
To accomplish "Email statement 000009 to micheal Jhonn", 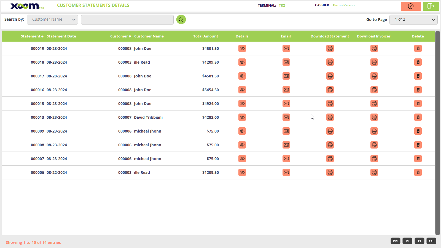I will pyautogui.click(x=286, y=131).
